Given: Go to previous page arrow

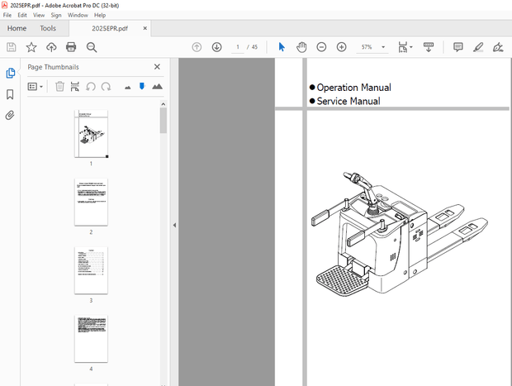Looking at the screenshot, I should point(197,47).
